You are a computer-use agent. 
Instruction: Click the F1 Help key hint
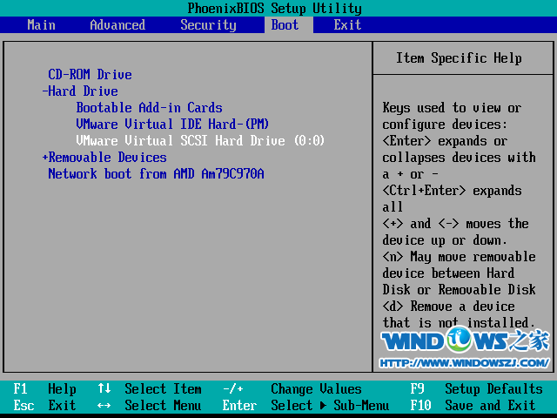[x=45, y=389]
